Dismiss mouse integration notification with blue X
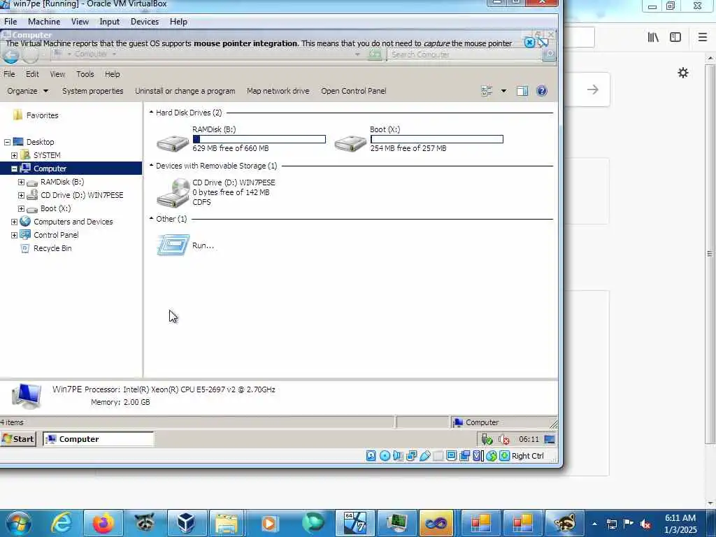The image size is (716, 537). coord(529,43)
